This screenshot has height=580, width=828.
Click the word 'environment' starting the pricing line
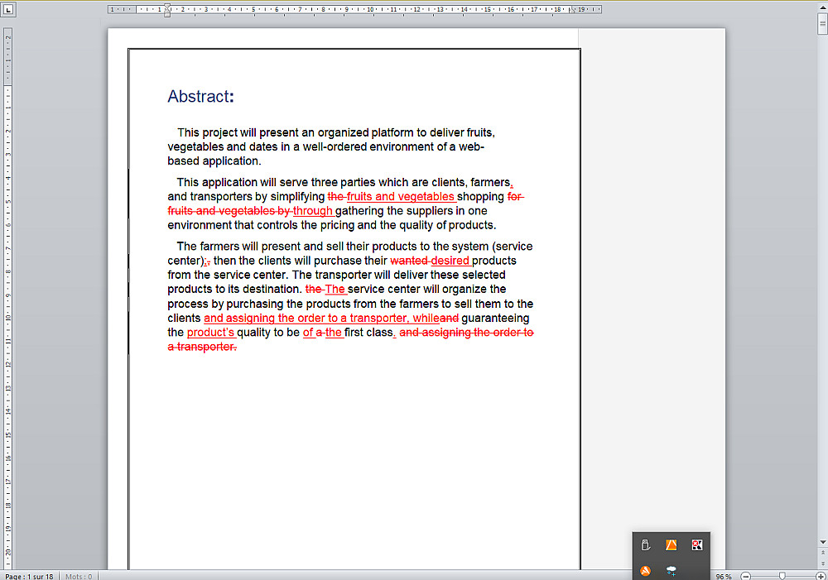coord(200,225)
